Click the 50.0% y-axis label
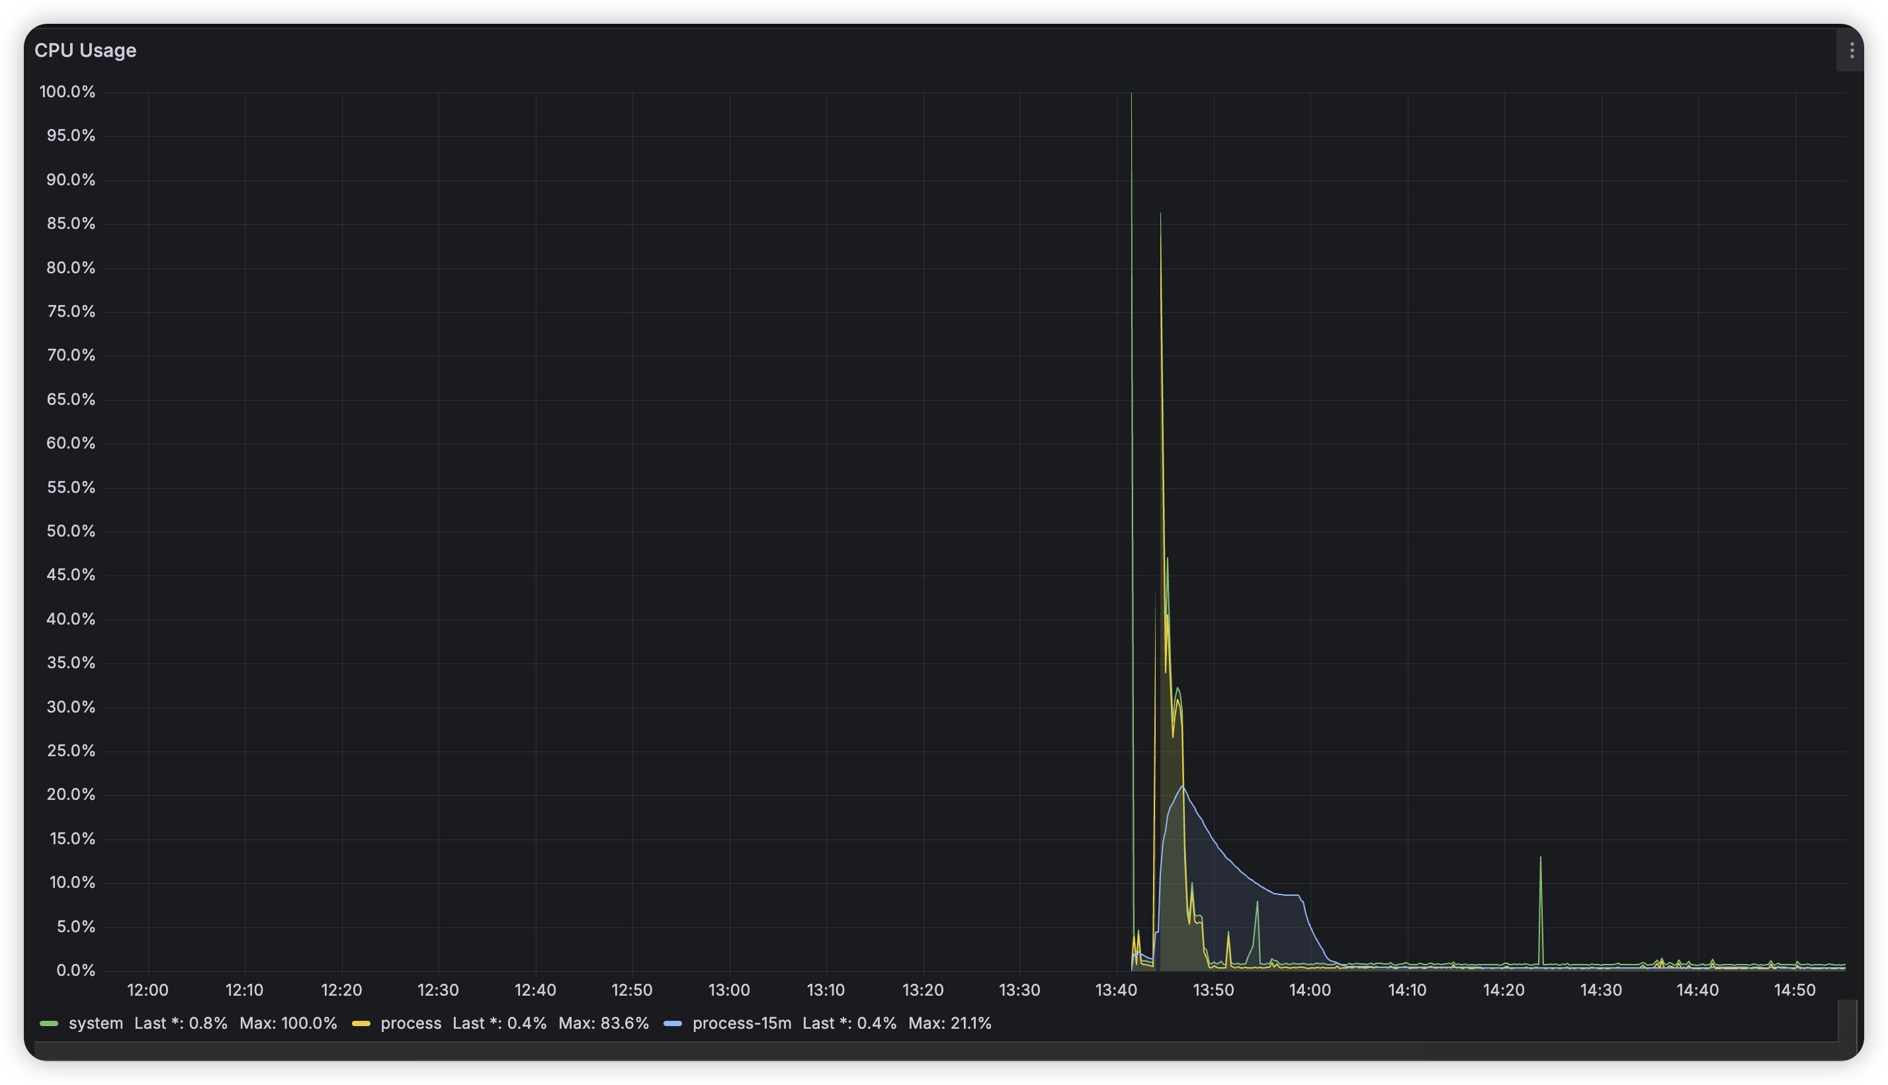1888x1085 pixels. pos(71,531)
